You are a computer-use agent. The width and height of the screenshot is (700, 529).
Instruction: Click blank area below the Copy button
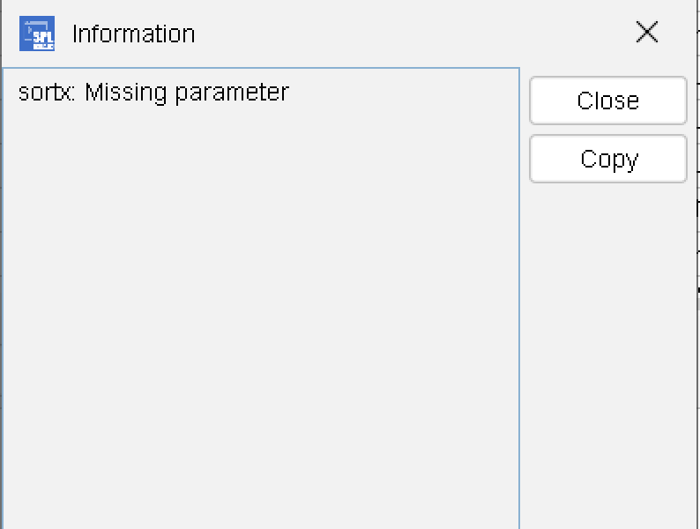(x=608, y=353)
